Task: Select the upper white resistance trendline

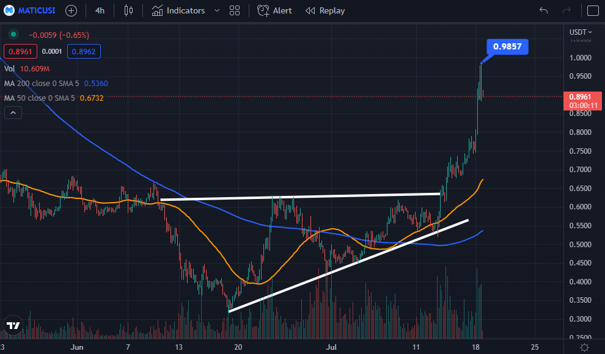Action: point(300,197)
